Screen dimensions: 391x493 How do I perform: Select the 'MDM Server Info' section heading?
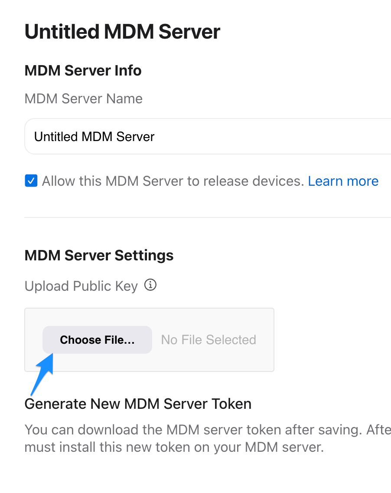[83, 70]
